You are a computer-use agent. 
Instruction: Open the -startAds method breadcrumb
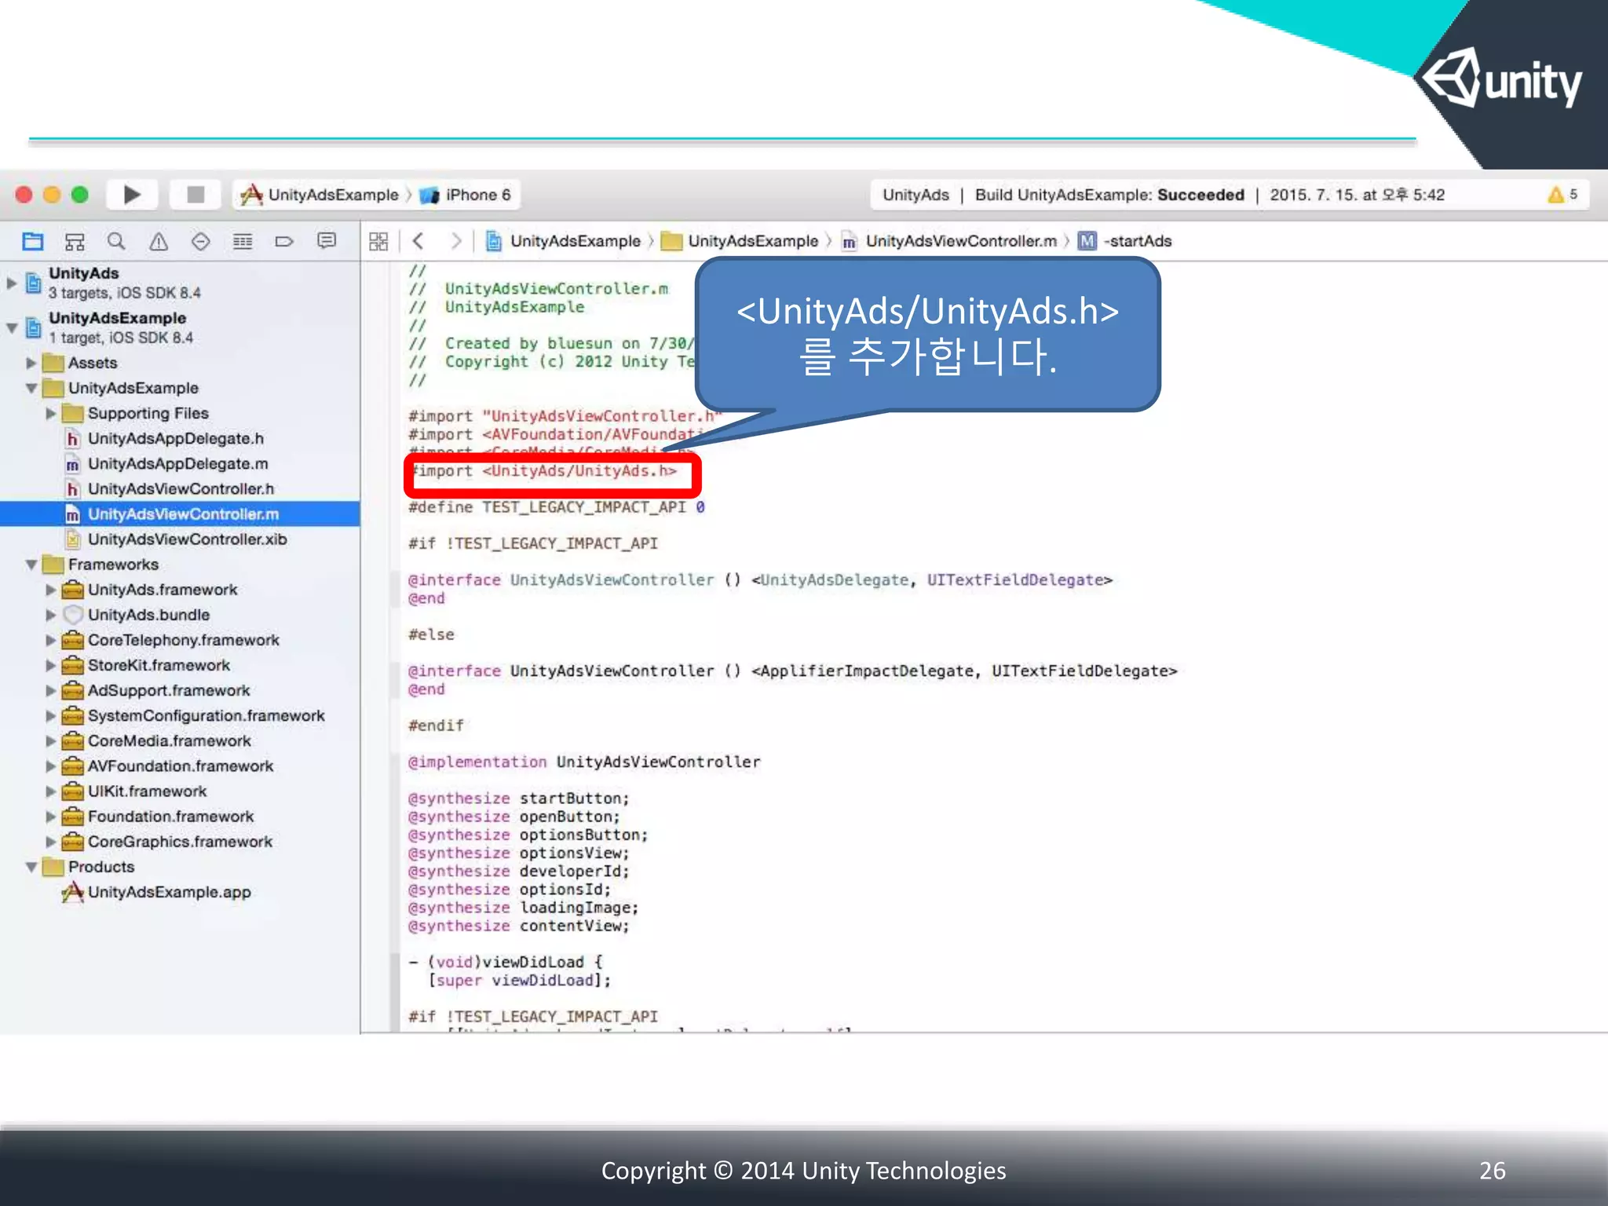1125,241
